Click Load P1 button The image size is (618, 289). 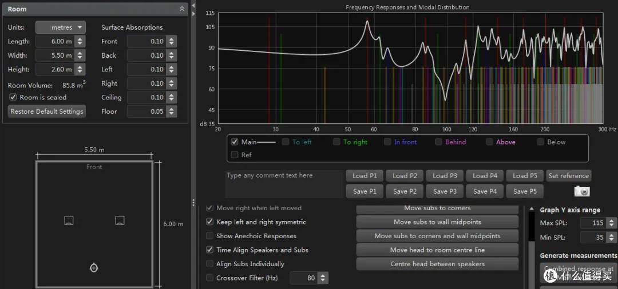point(365,176)
